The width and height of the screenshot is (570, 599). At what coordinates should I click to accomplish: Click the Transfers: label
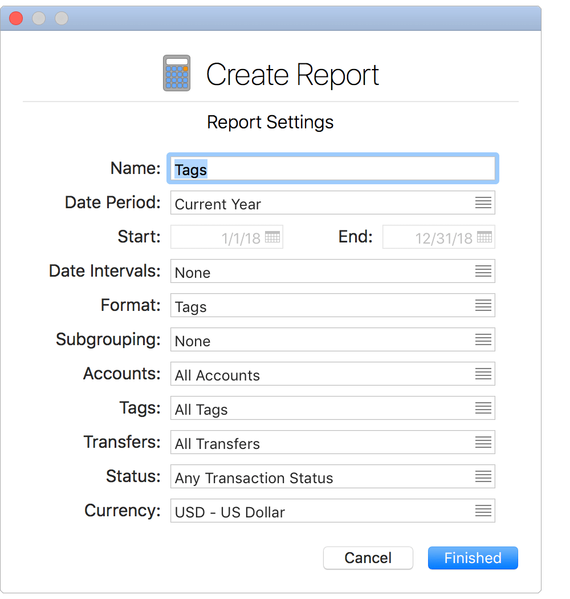(123, 442)
